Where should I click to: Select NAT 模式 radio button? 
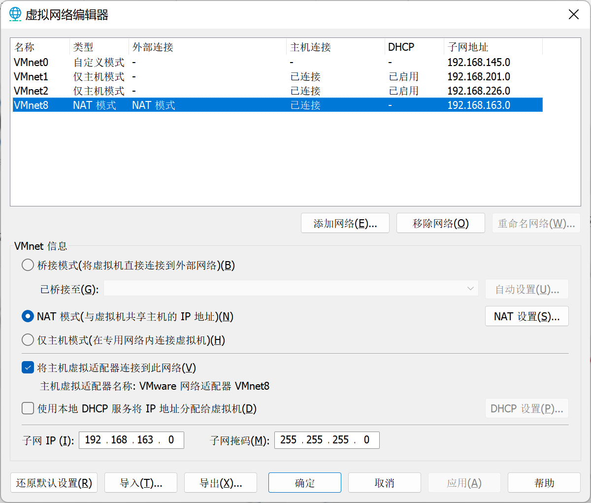tap(28, 316)
